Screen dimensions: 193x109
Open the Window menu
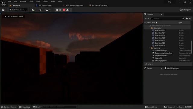click(23, 2)
